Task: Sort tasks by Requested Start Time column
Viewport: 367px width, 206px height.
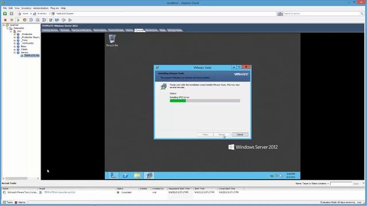Action: (179, 188)
